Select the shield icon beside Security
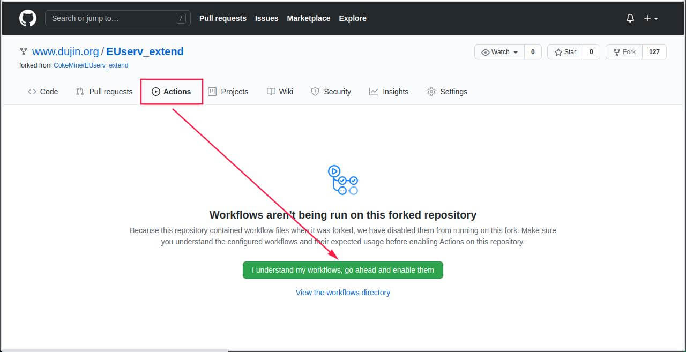Screen dimensions: 686x352 point(315,92)
